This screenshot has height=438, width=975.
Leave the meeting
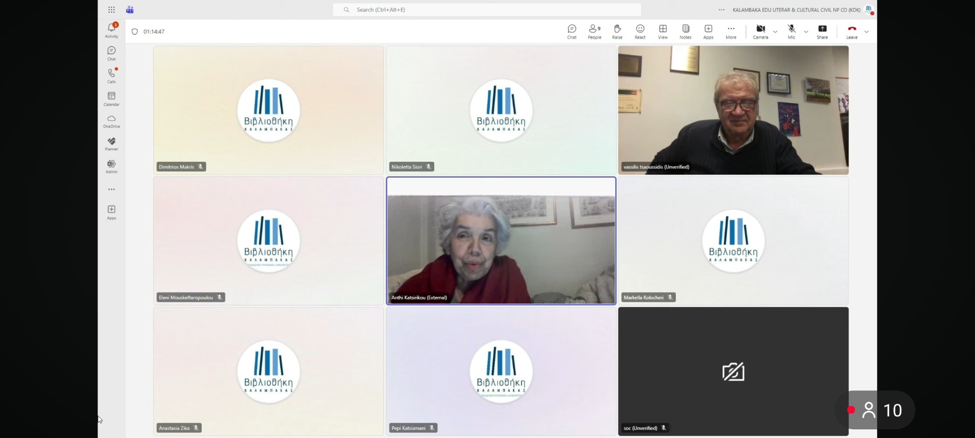click(852, 31)
